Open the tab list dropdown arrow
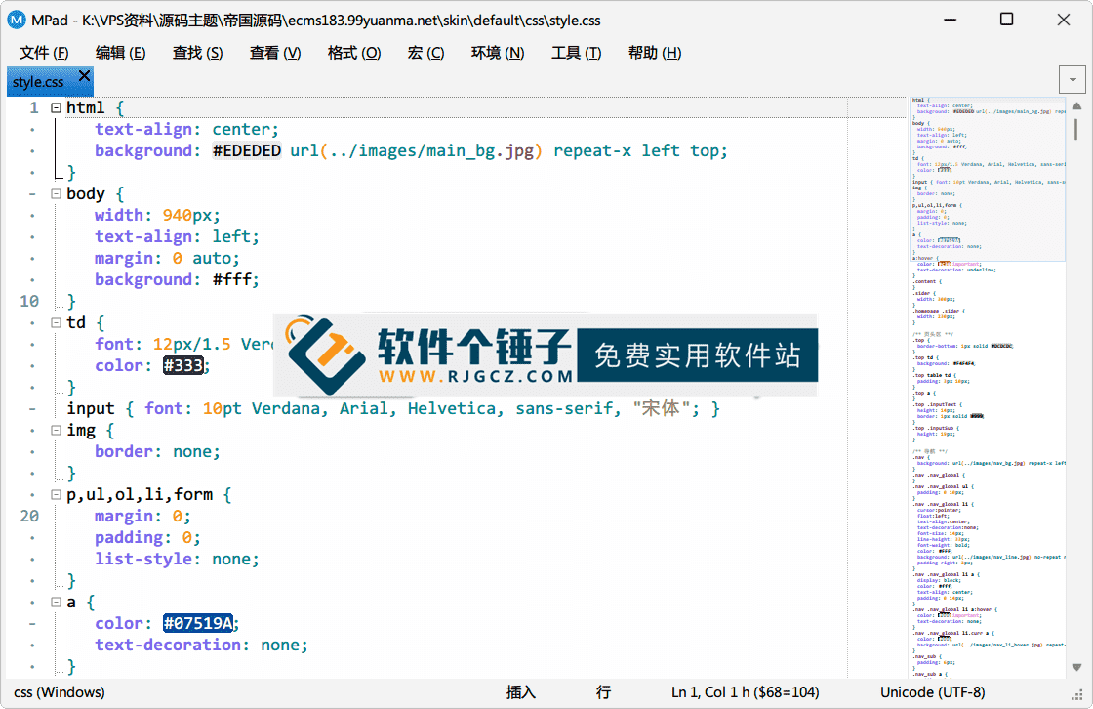This screenshot has width=1093, height=709. coord(1072,80)
